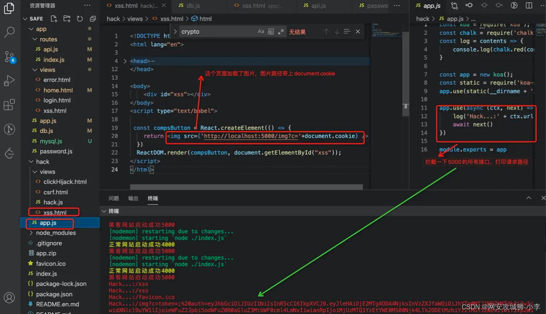Collapse the app folder
Viewport: 546px width, 314px height.
coord(31,29)
